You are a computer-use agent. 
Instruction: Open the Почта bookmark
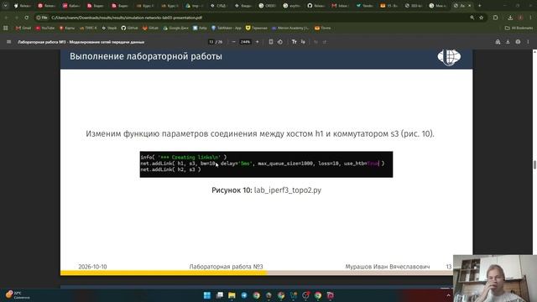pos(322,28)
